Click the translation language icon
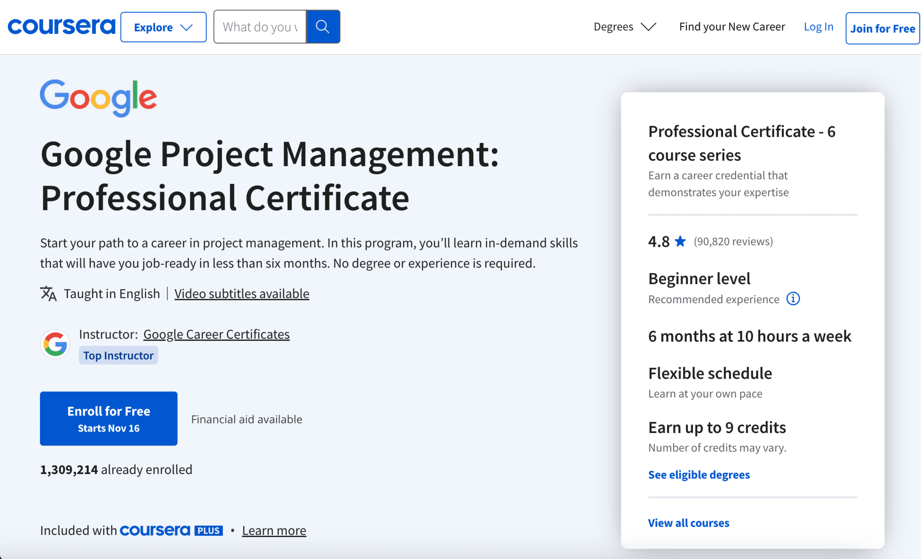The height and width of the screenshot is (559, 921). (x=48, y=294)
